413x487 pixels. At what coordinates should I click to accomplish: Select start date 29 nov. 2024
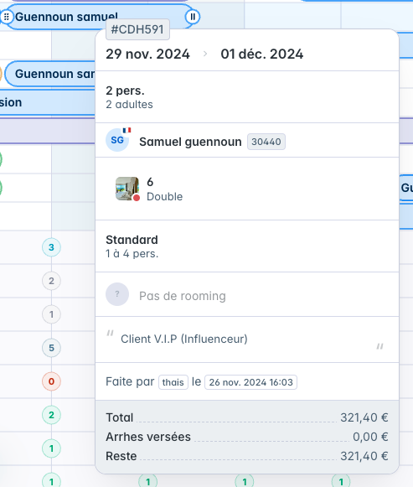coord(147,54)
